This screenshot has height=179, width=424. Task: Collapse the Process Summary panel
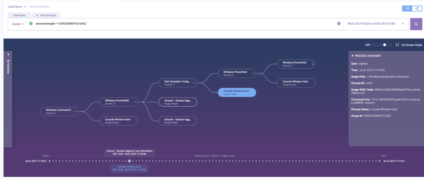[x=353, y=56]
